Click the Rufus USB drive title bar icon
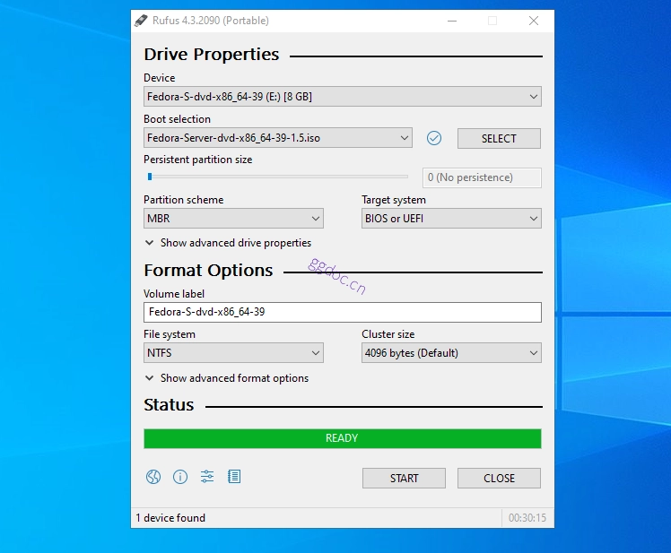This screenshot has height=553, width=671. tap(141, 21)
